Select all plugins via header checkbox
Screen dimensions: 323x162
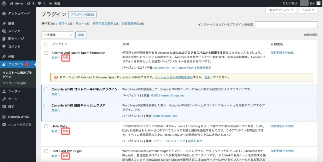(x=46, y=44)
